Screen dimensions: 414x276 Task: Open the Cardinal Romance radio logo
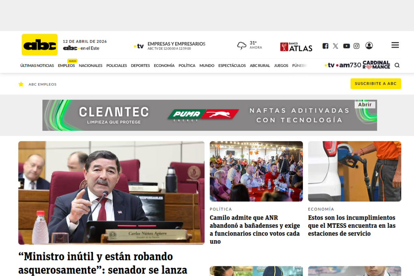point(376,65)
